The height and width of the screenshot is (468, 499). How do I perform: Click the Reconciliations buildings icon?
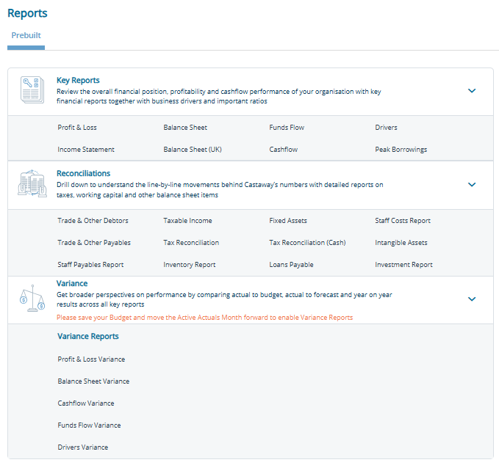(32, 184)
